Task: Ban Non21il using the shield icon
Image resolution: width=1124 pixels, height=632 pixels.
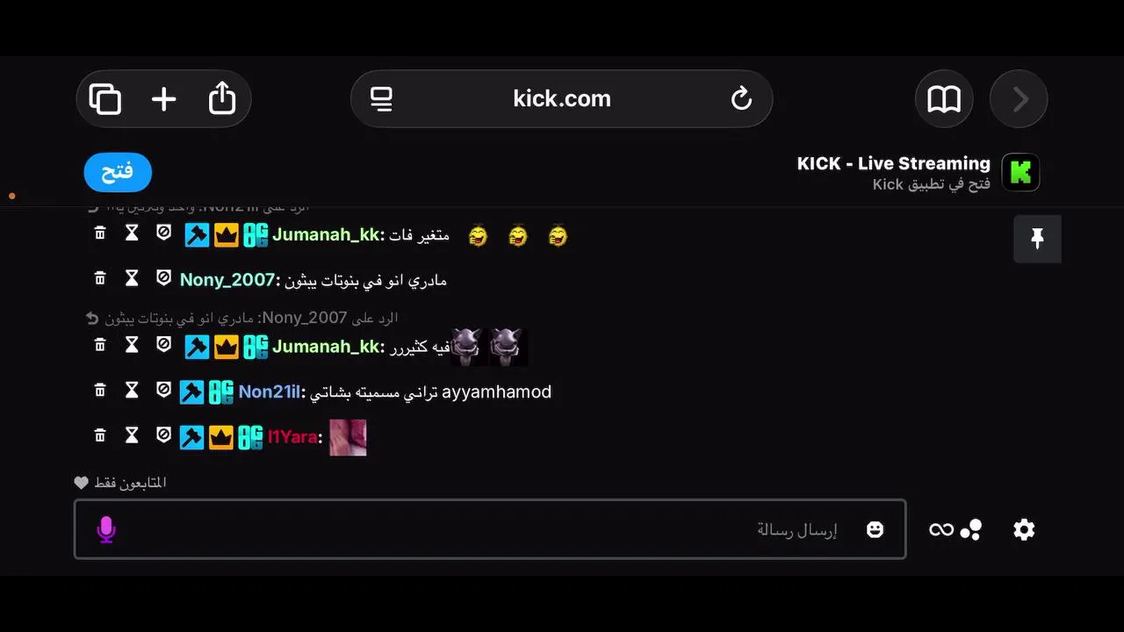Action: (x=163, y=389)
